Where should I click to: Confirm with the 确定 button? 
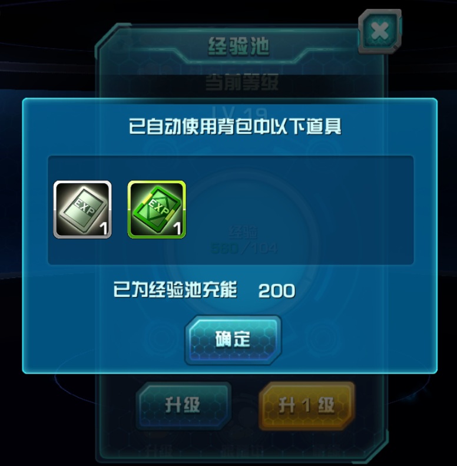point(233,339)
